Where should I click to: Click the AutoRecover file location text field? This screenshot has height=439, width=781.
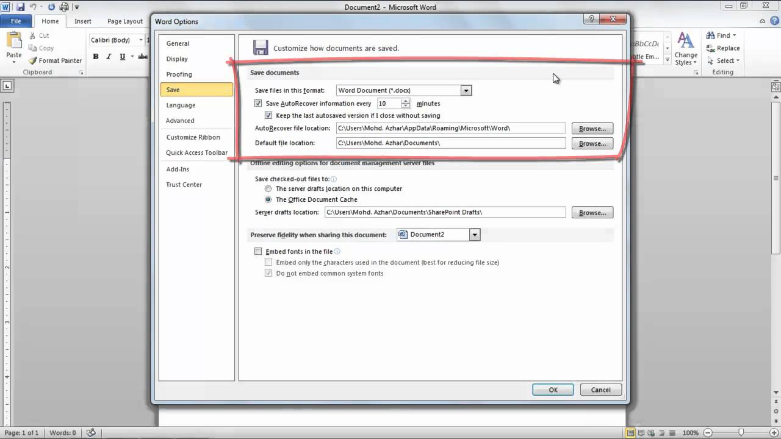[451, 128]
